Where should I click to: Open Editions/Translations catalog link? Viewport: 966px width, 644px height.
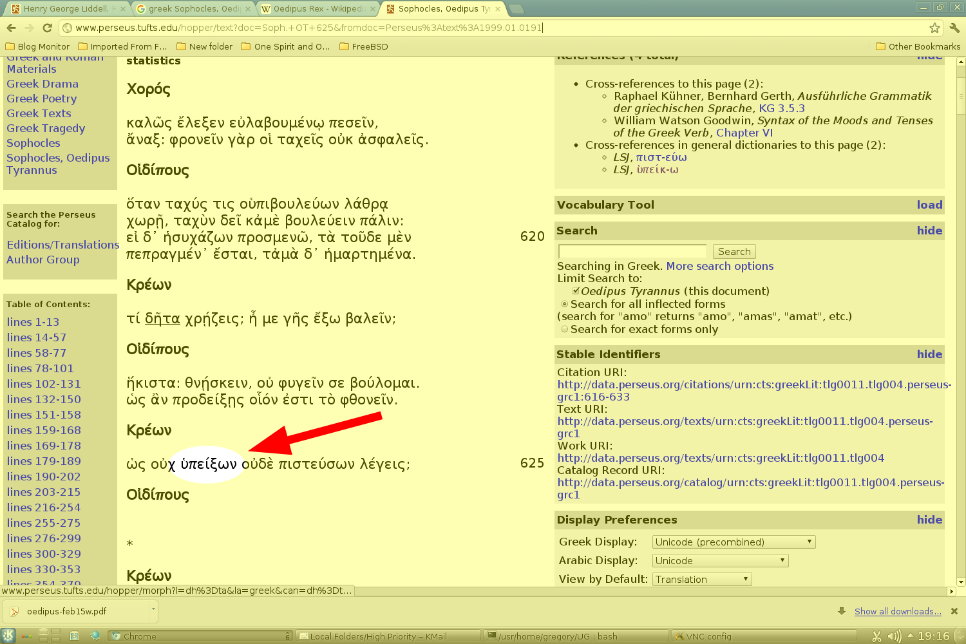(63, 245)
